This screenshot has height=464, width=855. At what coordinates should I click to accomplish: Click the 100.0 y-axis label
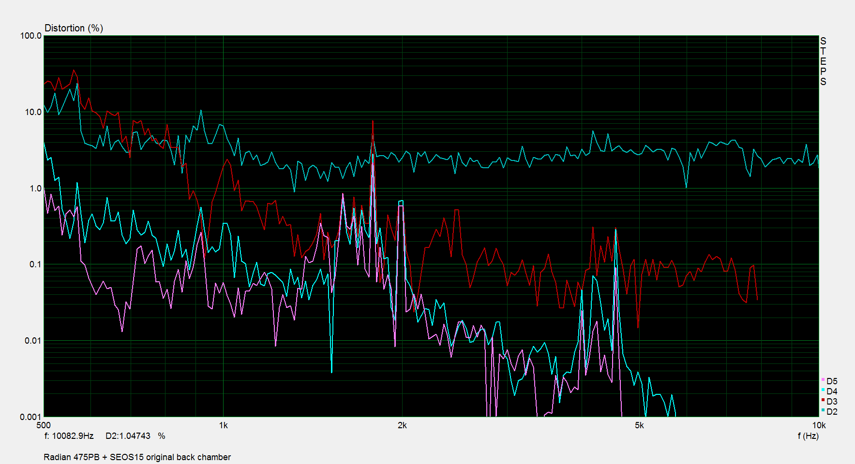tap(31, 36)
